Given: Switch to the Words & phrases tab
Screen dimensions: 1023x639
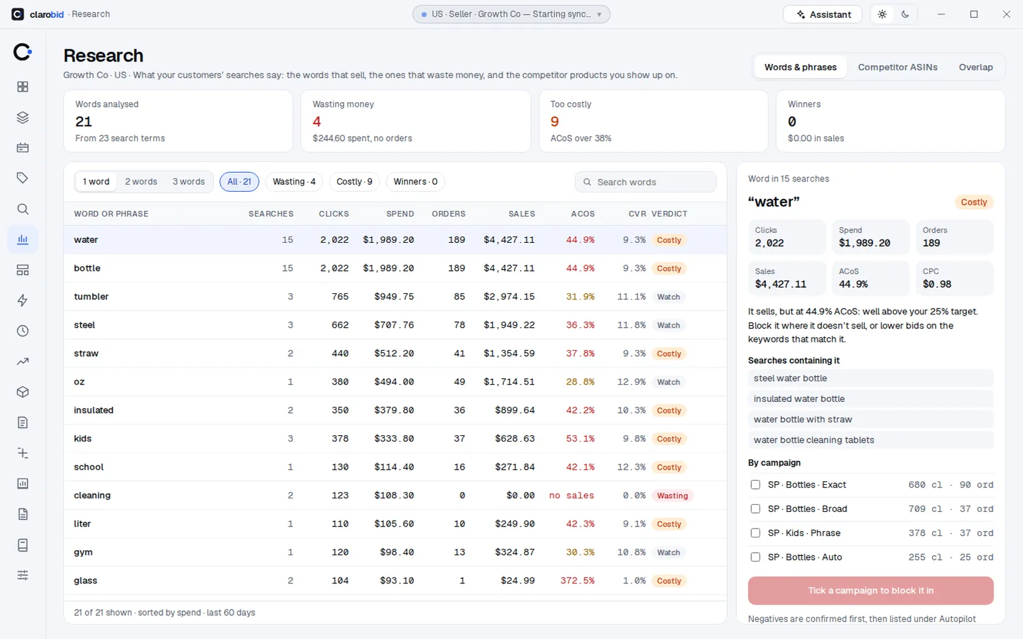Looking at the screenshot, I should click(800, 67).
